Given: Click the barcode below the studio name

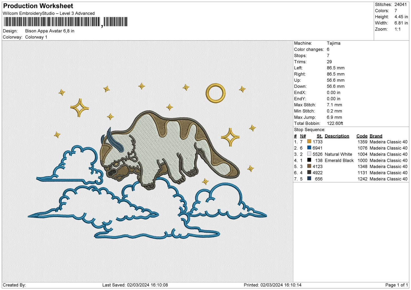Looking at the screenshot, I should coord(66,22).
